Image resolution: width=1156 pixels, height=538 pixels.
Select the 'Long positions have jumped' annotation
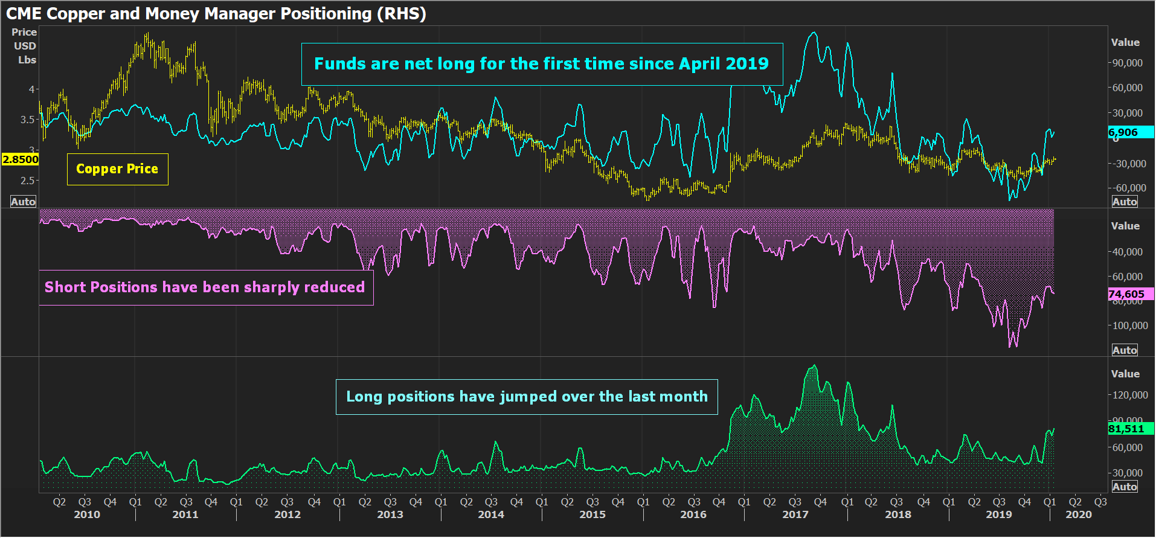pos(526,397)
